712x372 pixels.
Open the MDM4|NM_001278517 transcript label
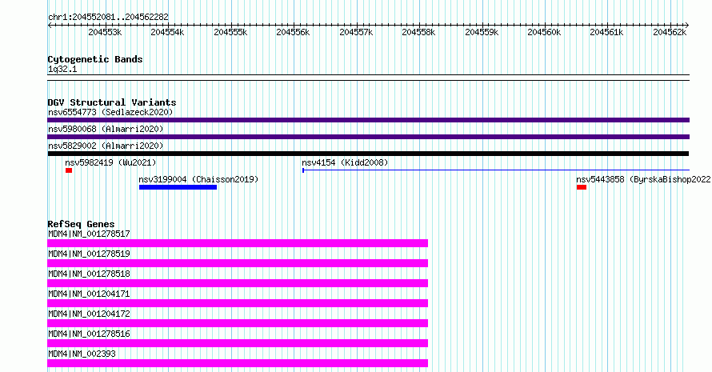point(89,234)
